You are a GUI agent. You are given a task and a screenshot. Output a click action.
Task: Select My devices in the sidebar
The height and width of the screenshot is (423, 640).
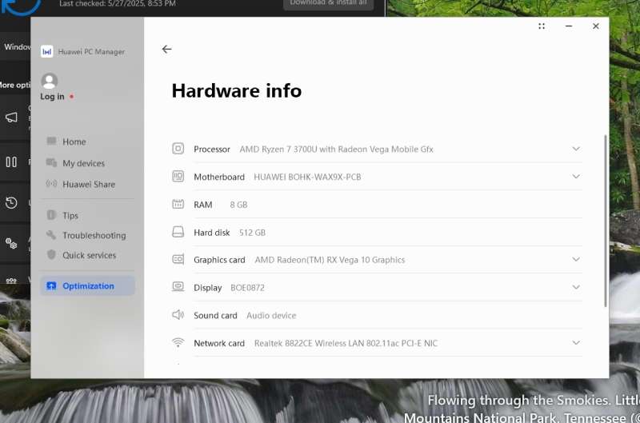(83, 163)
